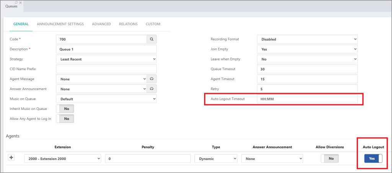Viewport: 392px width, 173px height.
Task: Click the search icon next to Code field
Action: point(152,39)
